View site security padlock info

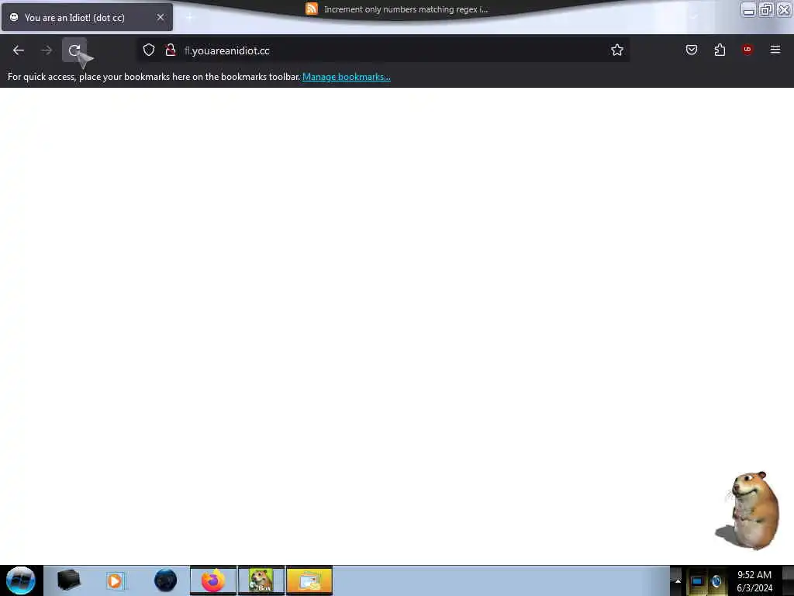tap(171, 50)
